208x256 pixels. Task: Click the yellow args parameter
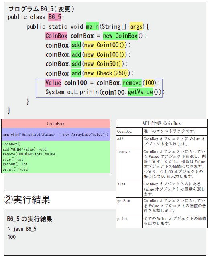click(x=136, y=26)
